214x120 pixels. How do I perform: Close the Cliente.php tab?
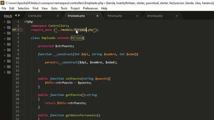point(58,16)
